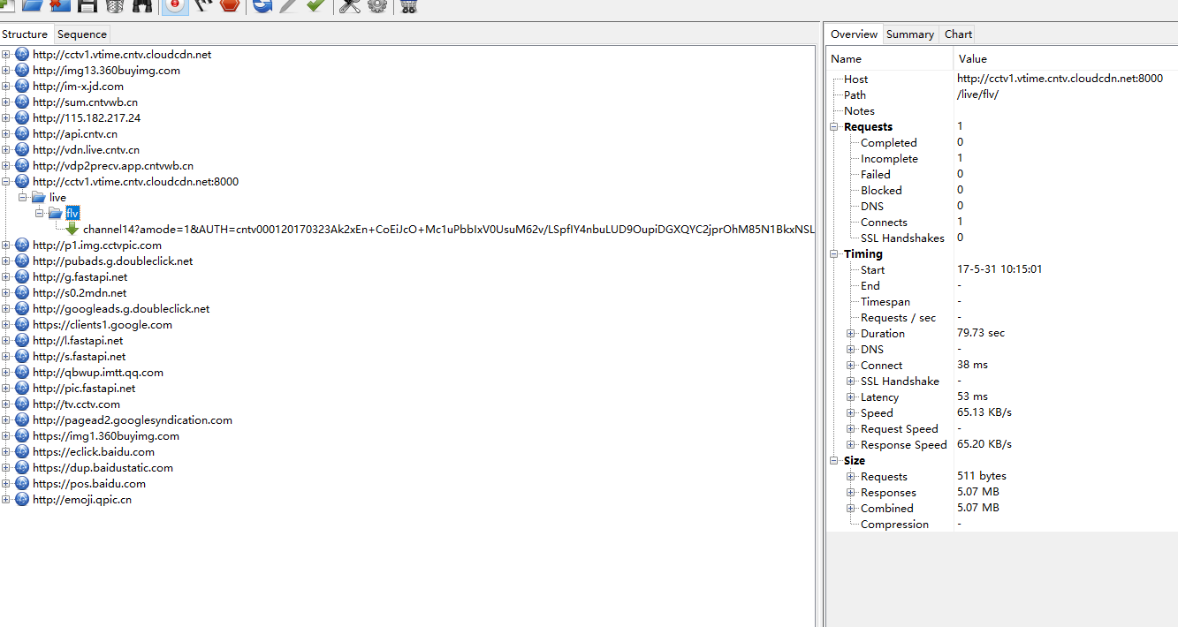The width and height of the screenshot is (1178, 627).
Task: Toggle recording with the red record button
Action: [x=176, y=5]
